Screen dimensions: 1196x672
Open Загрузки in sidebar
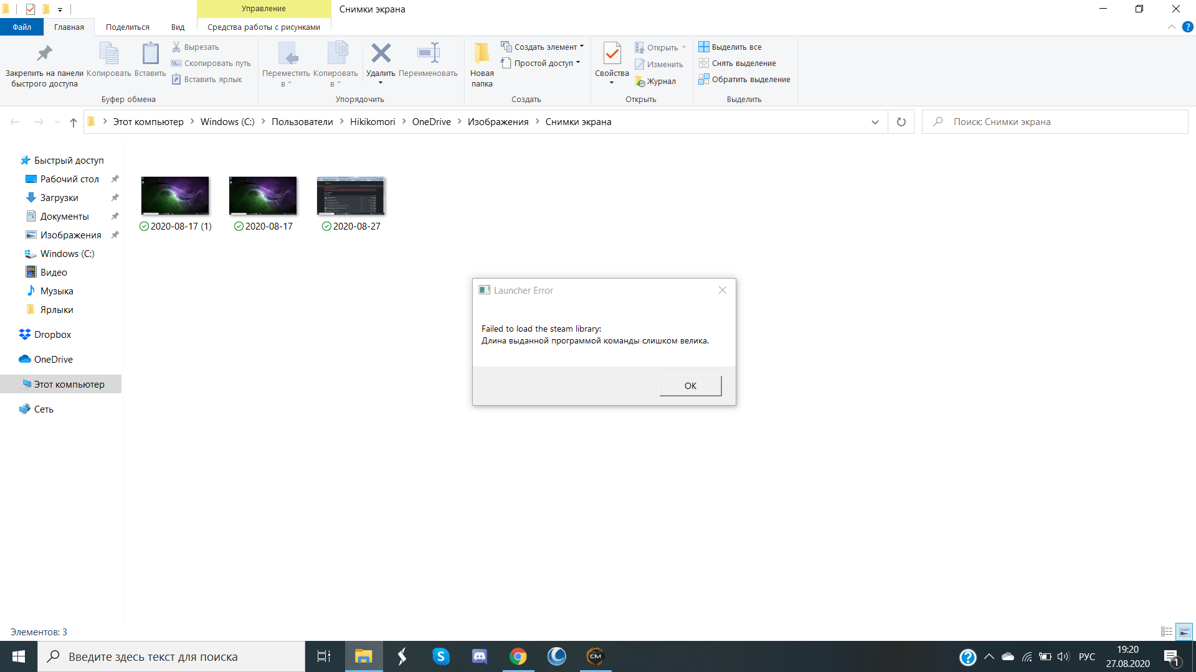(59, 197)
